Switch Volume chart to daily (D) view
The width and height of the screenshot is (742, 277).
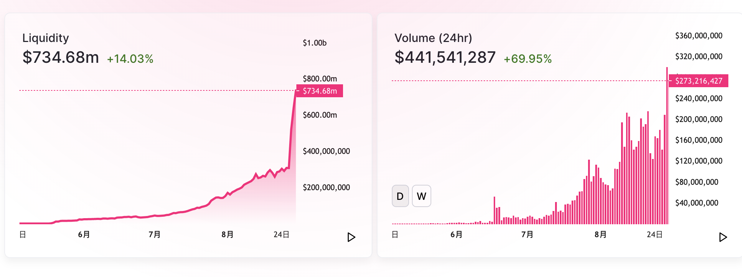tap(400, 196)
